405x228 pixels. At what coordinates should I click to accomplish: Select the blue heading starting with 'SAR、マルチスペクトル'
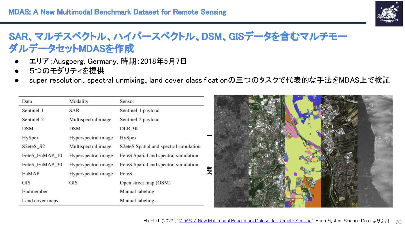178,43
